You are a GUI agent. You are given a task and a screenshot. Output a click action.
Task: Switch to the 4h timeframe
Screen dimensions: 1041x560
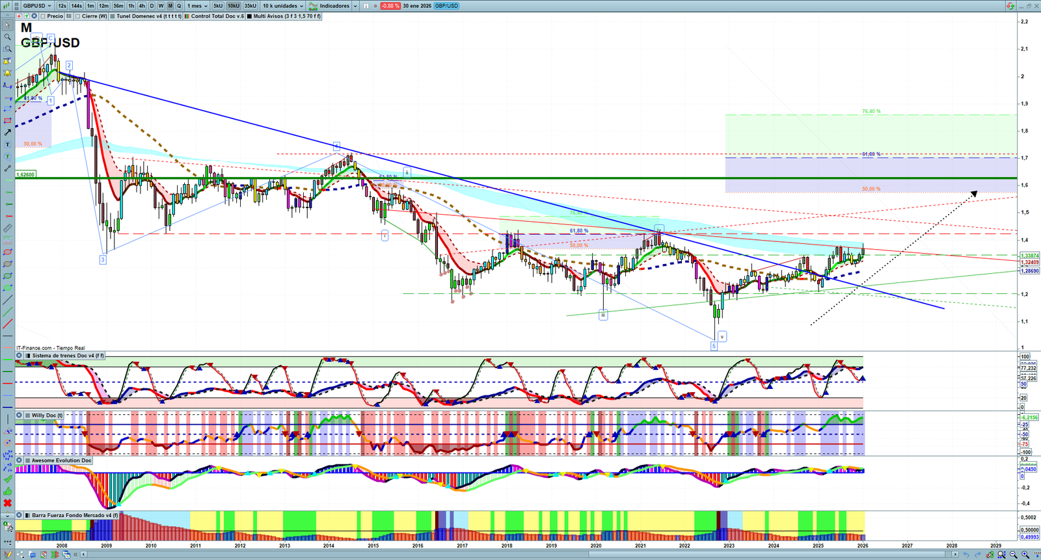point(142,6)
